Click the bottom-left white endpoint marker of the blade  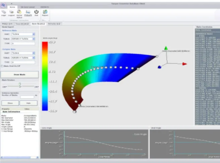(74, 112)
